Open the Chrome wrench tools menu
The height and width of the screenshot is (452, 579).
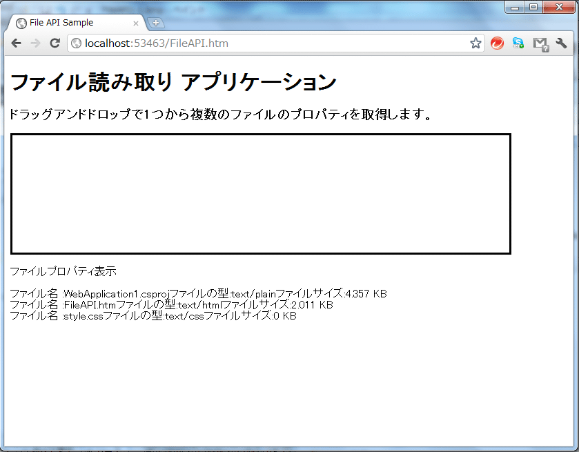(560, 42)
